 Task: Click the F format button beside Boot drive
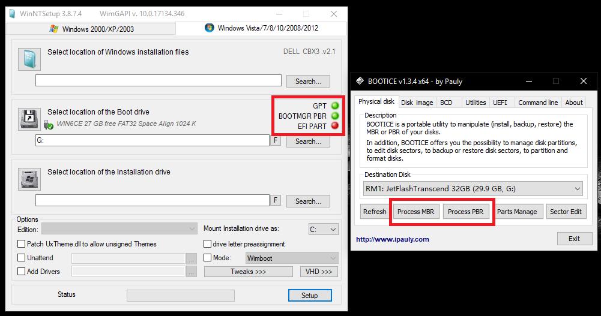pos(276,140)
